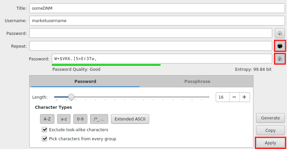Viewport: 287px width, 149px height.
Task: Focus the Username text field
Action: pyautogui.click(x=151, y=20)
